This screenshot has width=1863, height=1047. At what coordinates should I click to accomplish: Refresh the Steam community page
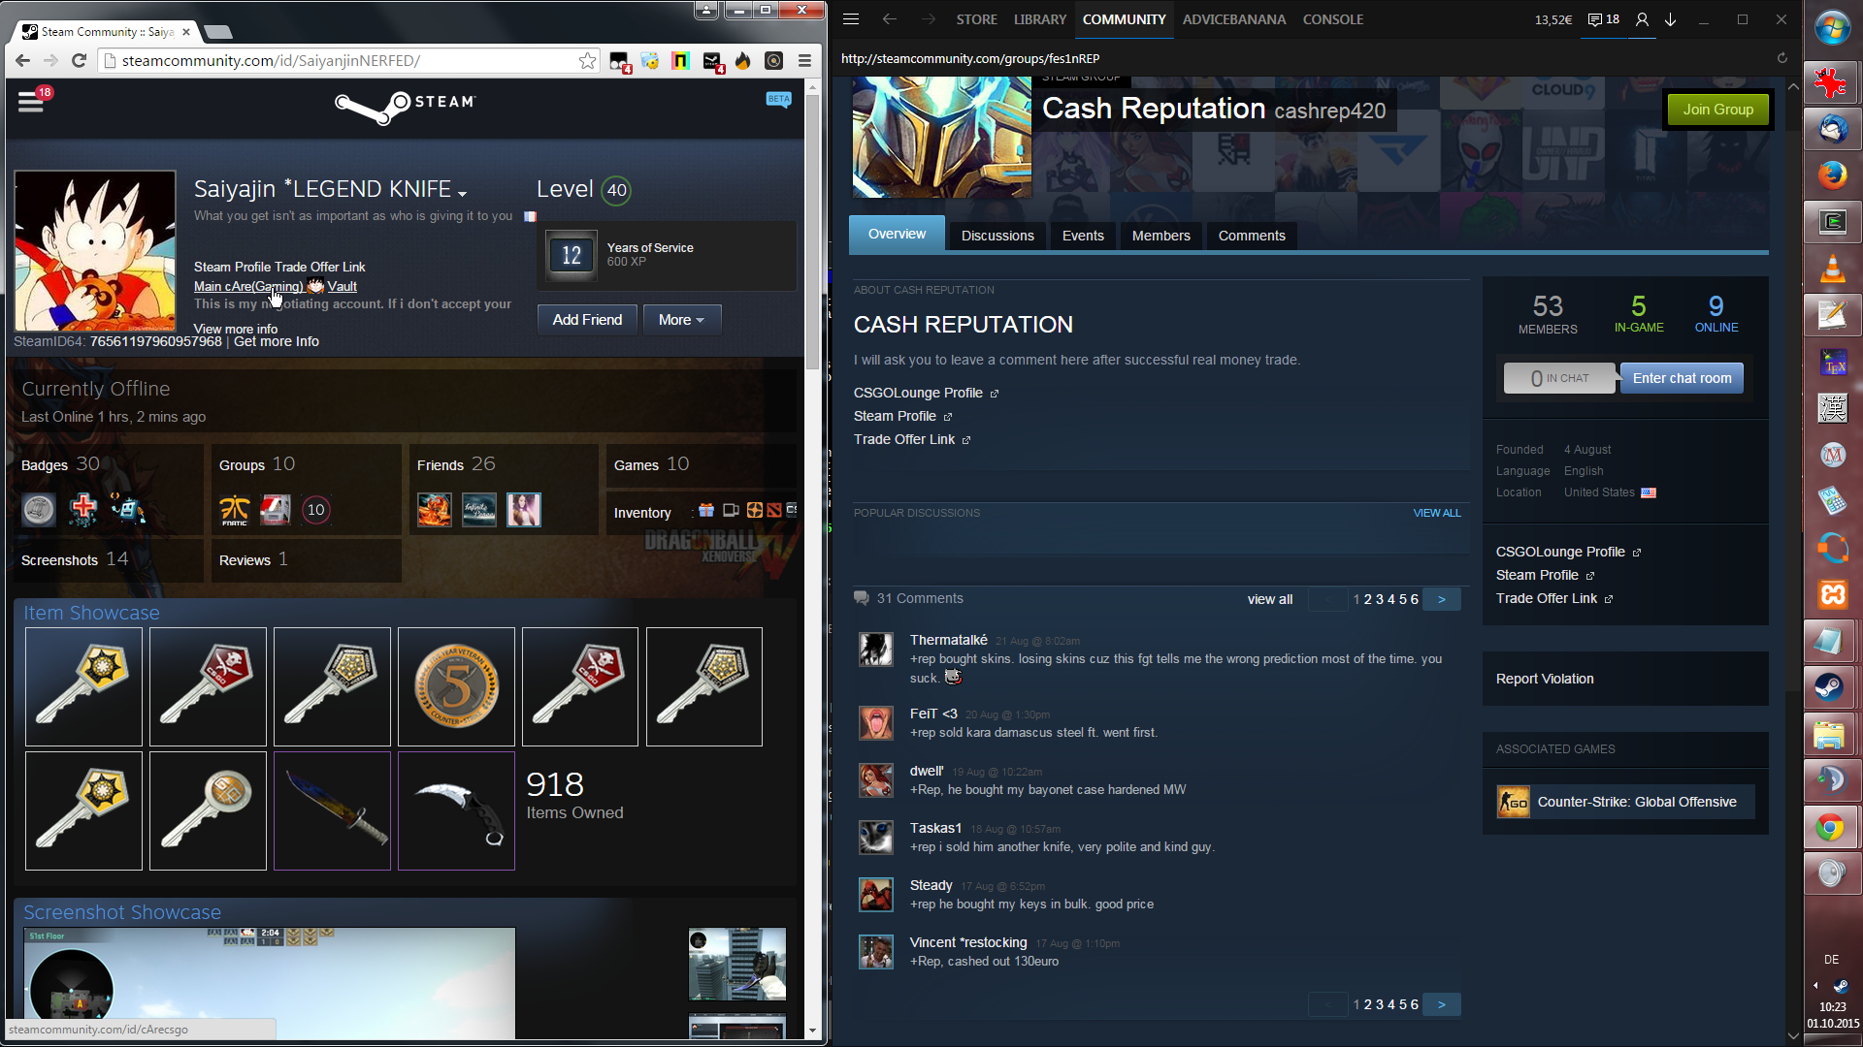1781,58
